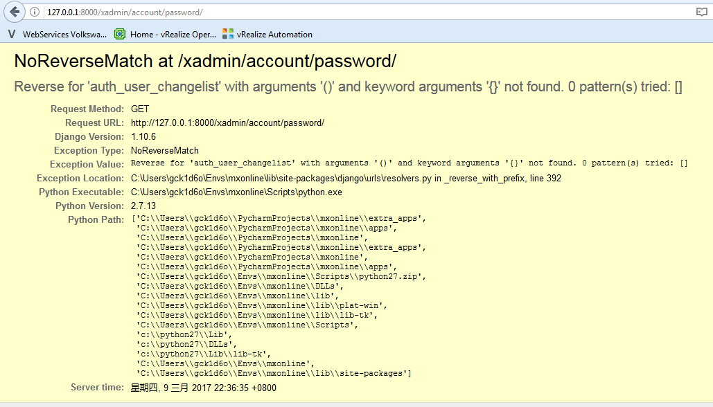Toggle reader view icon in address bar
The image size is (713, 407).
pyautogui.click(x=702, y=12)
